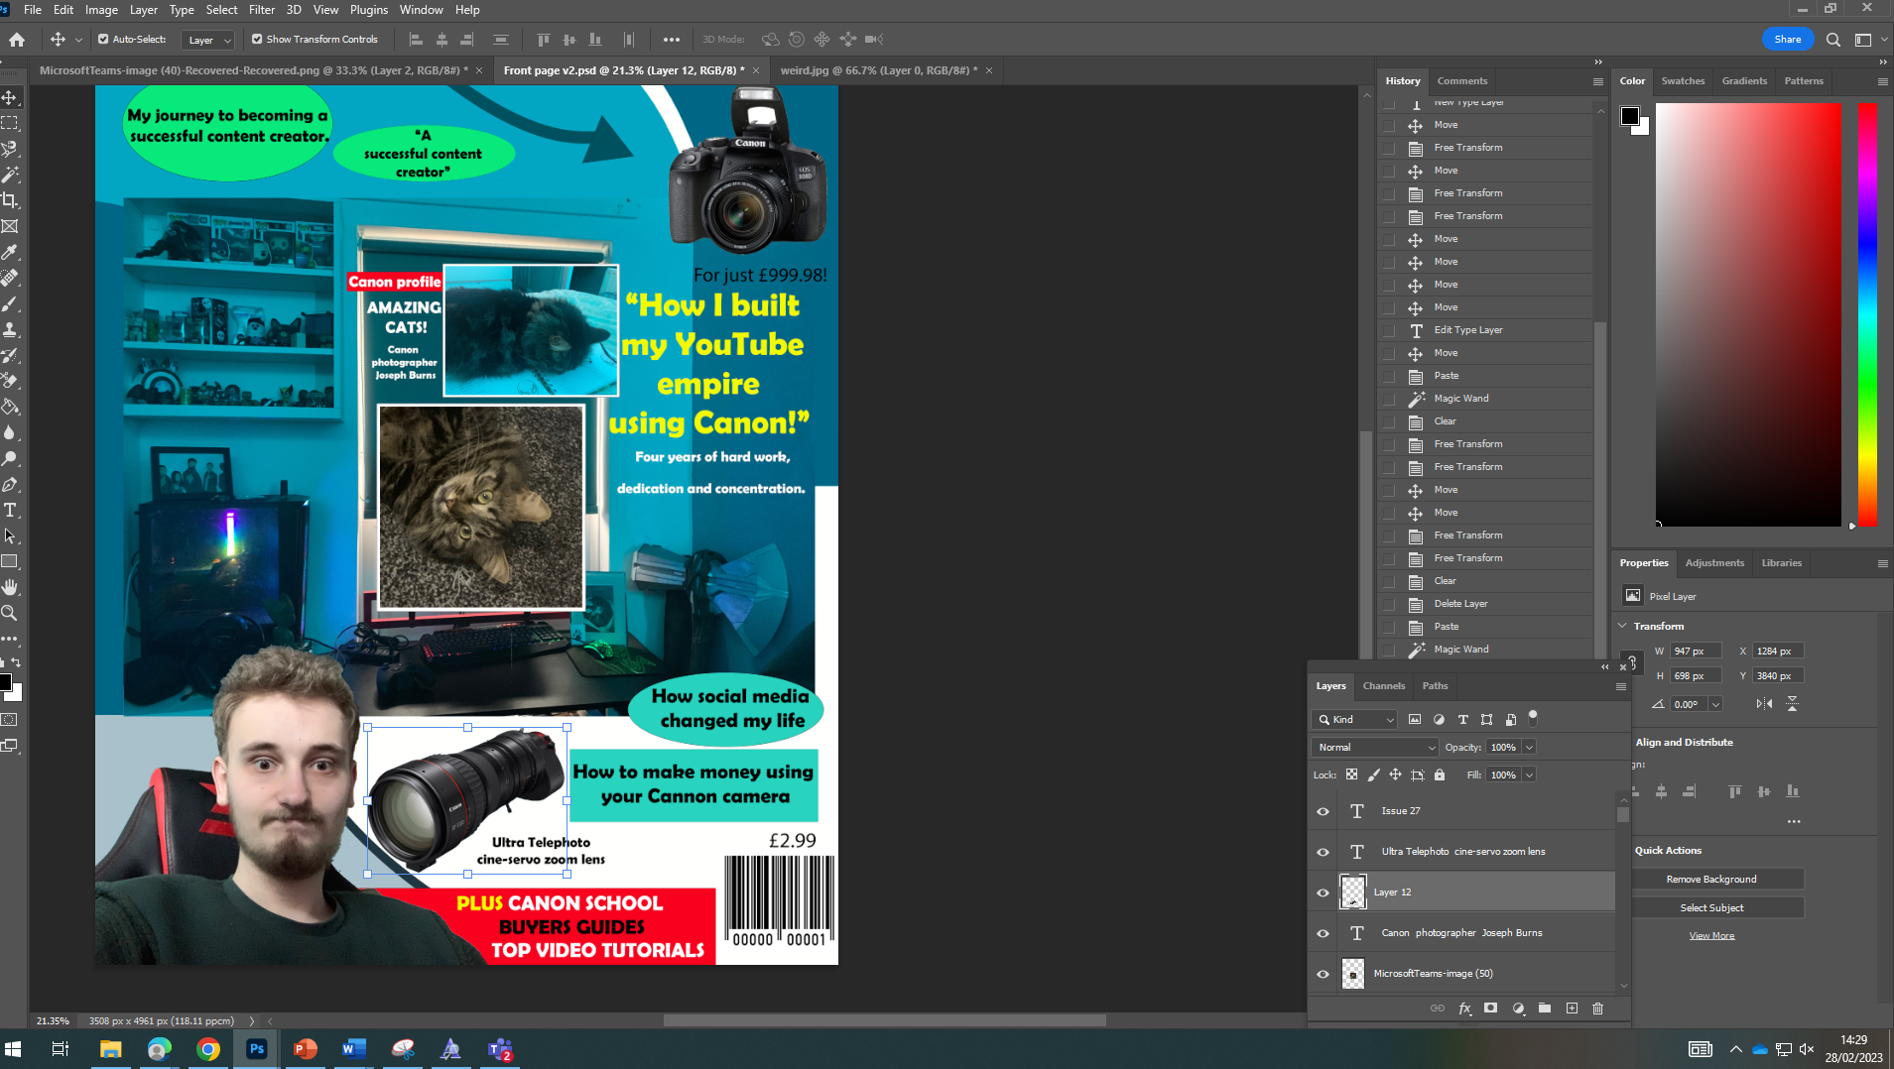Image resolution: width=1894 pixels, height=1069 pixels.
Task: Select the Rectangle shape tool
Action: [x=10, y=561]
